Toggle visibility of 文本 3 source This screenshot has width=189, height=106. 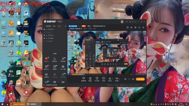coord(44,29)
